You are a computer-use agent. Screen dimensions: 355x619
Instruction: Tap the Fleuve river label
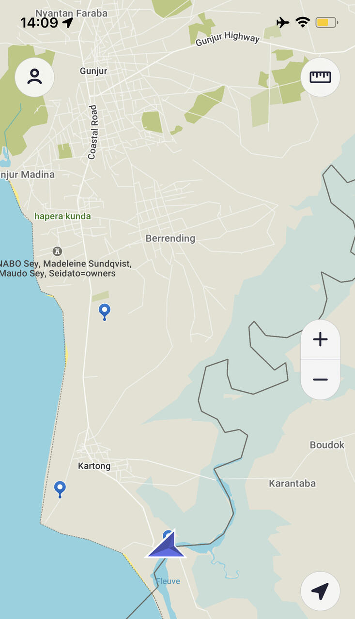(x=168, y=581)
